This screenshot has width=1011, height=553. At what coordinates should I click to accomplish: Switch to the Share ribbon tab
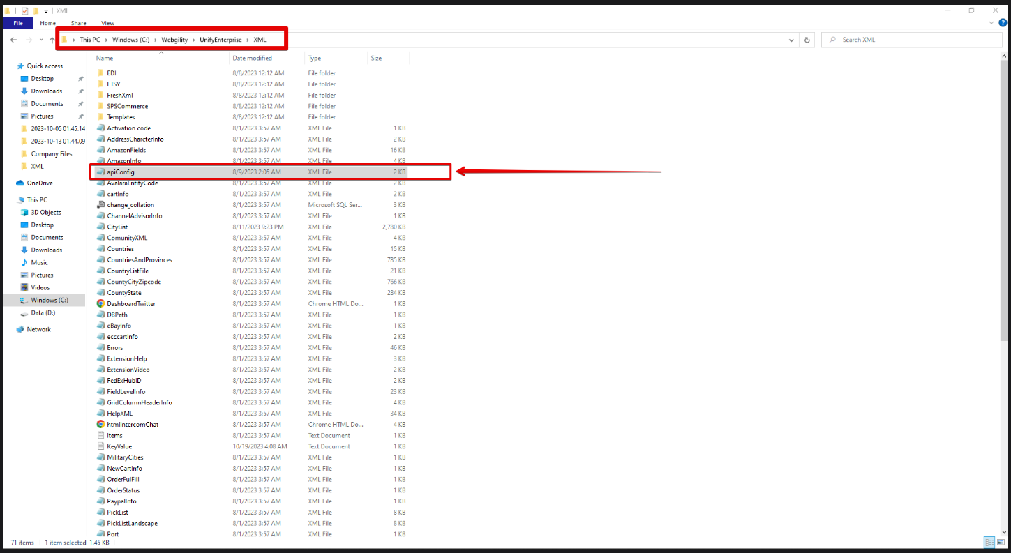coord(78,23)
